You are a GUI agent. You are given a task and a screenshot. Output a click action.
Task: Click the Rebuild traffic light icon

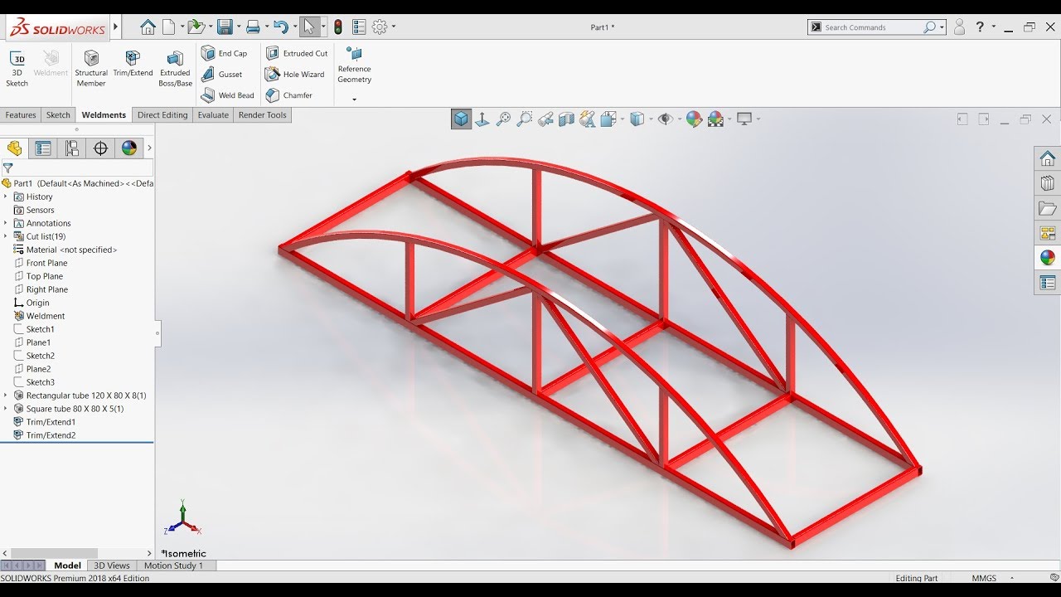click(x=338, y=27)
